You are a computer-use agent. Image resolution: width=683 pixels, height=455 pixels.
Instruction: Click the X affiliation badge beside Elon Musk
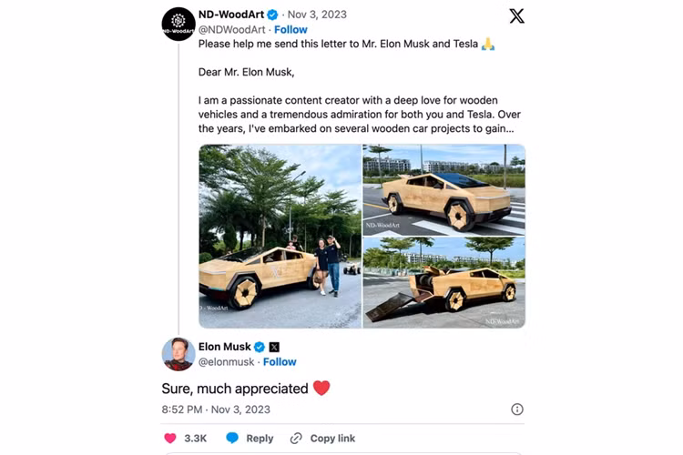(274, 347)
